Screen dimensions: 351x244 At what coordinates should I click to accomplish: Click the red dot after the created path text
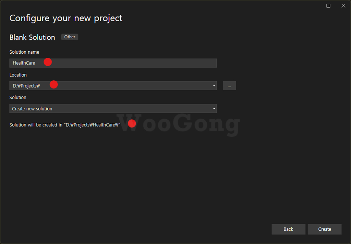coord(132,123)
